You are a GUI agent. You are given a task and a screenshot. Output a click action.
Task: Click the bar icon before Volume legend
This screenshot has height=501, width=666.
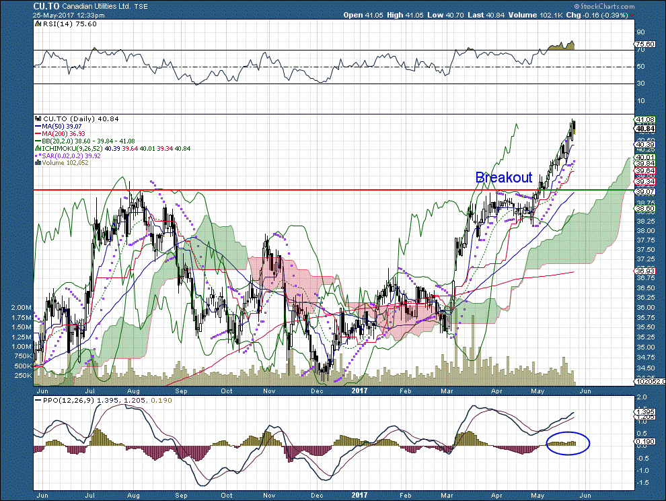pos(38,162)
